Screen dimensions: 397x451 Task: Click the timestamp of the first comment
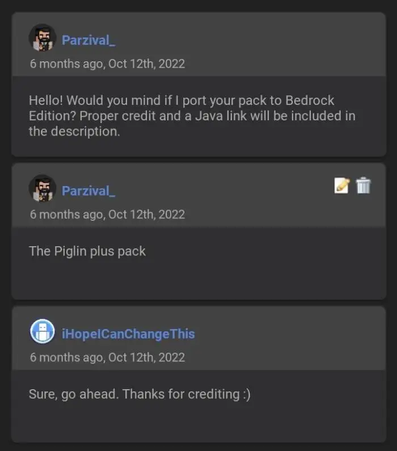click(x=107, y=64)
